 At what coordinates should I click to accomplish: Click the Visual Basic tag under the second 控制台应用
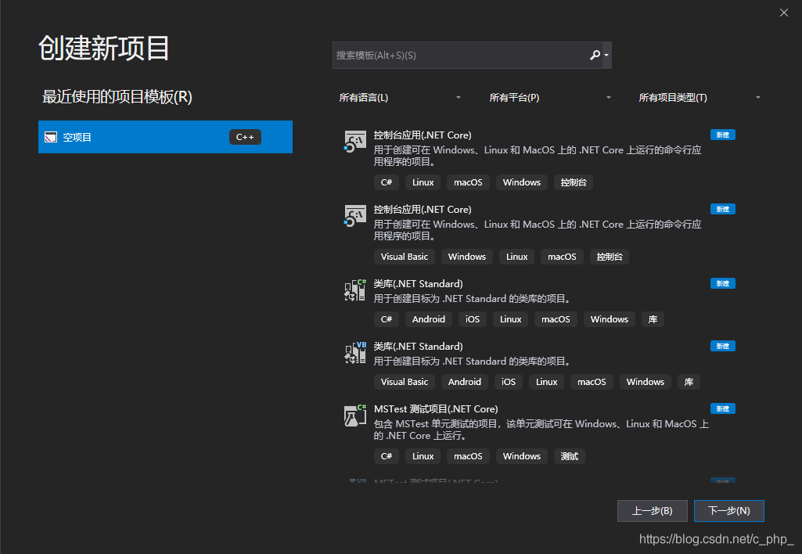pos(404,257)
